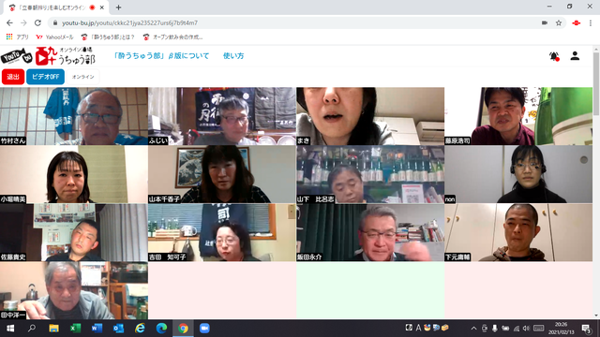This screenshot has width=600, height=337.
Task: Open the speaker volume tray icon
Action: click(x=527, y=329)
